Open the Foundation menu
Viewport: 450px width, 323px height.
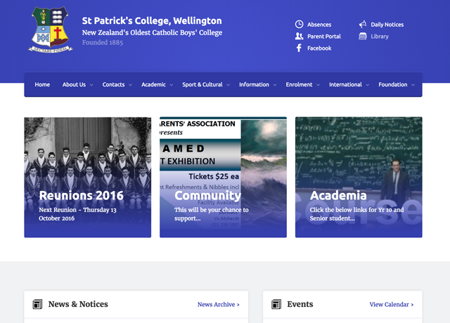[x=392, y=84]
